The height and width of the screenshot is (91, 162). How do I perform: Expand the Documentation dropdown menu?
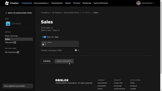(42, 3)
